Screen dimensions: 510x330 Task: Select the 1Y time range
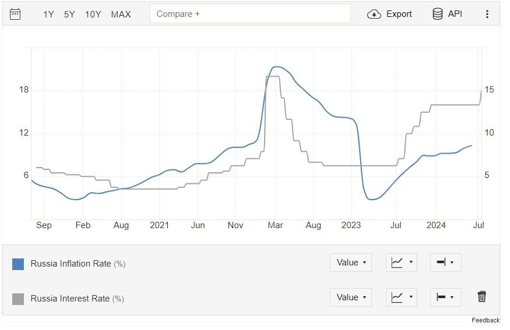(48, 15)
